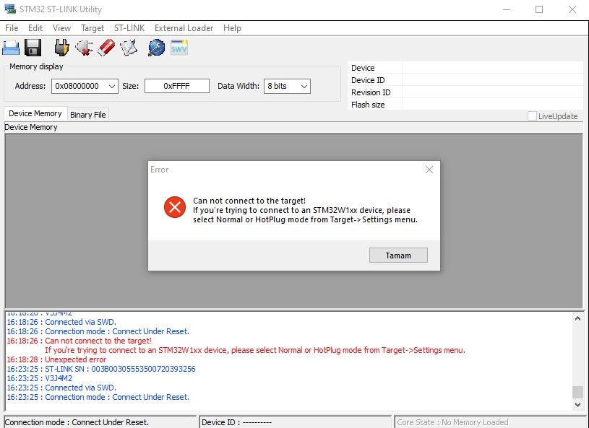Click the 'Flash size' info row label
This screenshot has width=589, height=428.
point(368,105)
